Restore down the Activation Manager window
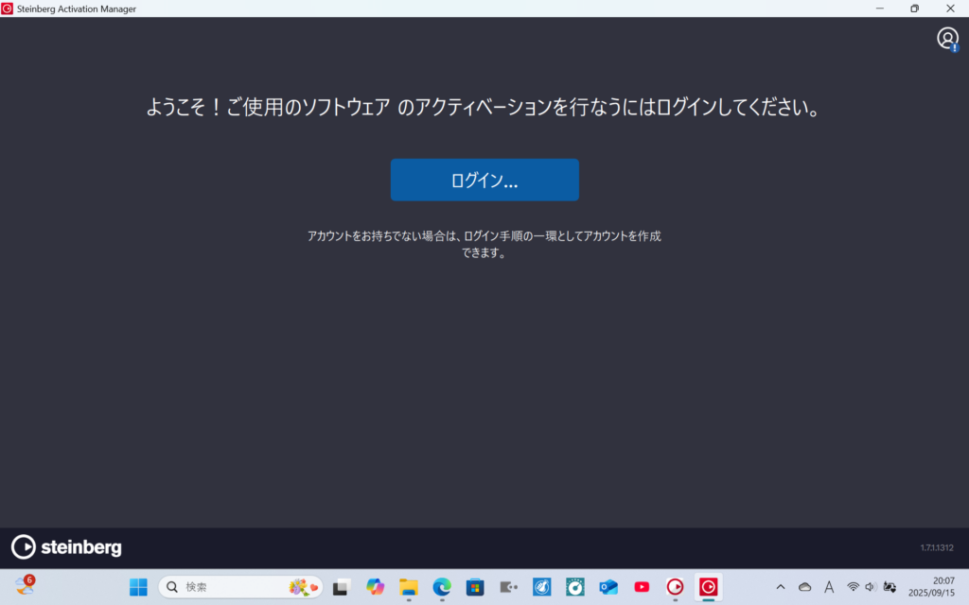Viewport: 969px width, 605px height. click(914, 9)
